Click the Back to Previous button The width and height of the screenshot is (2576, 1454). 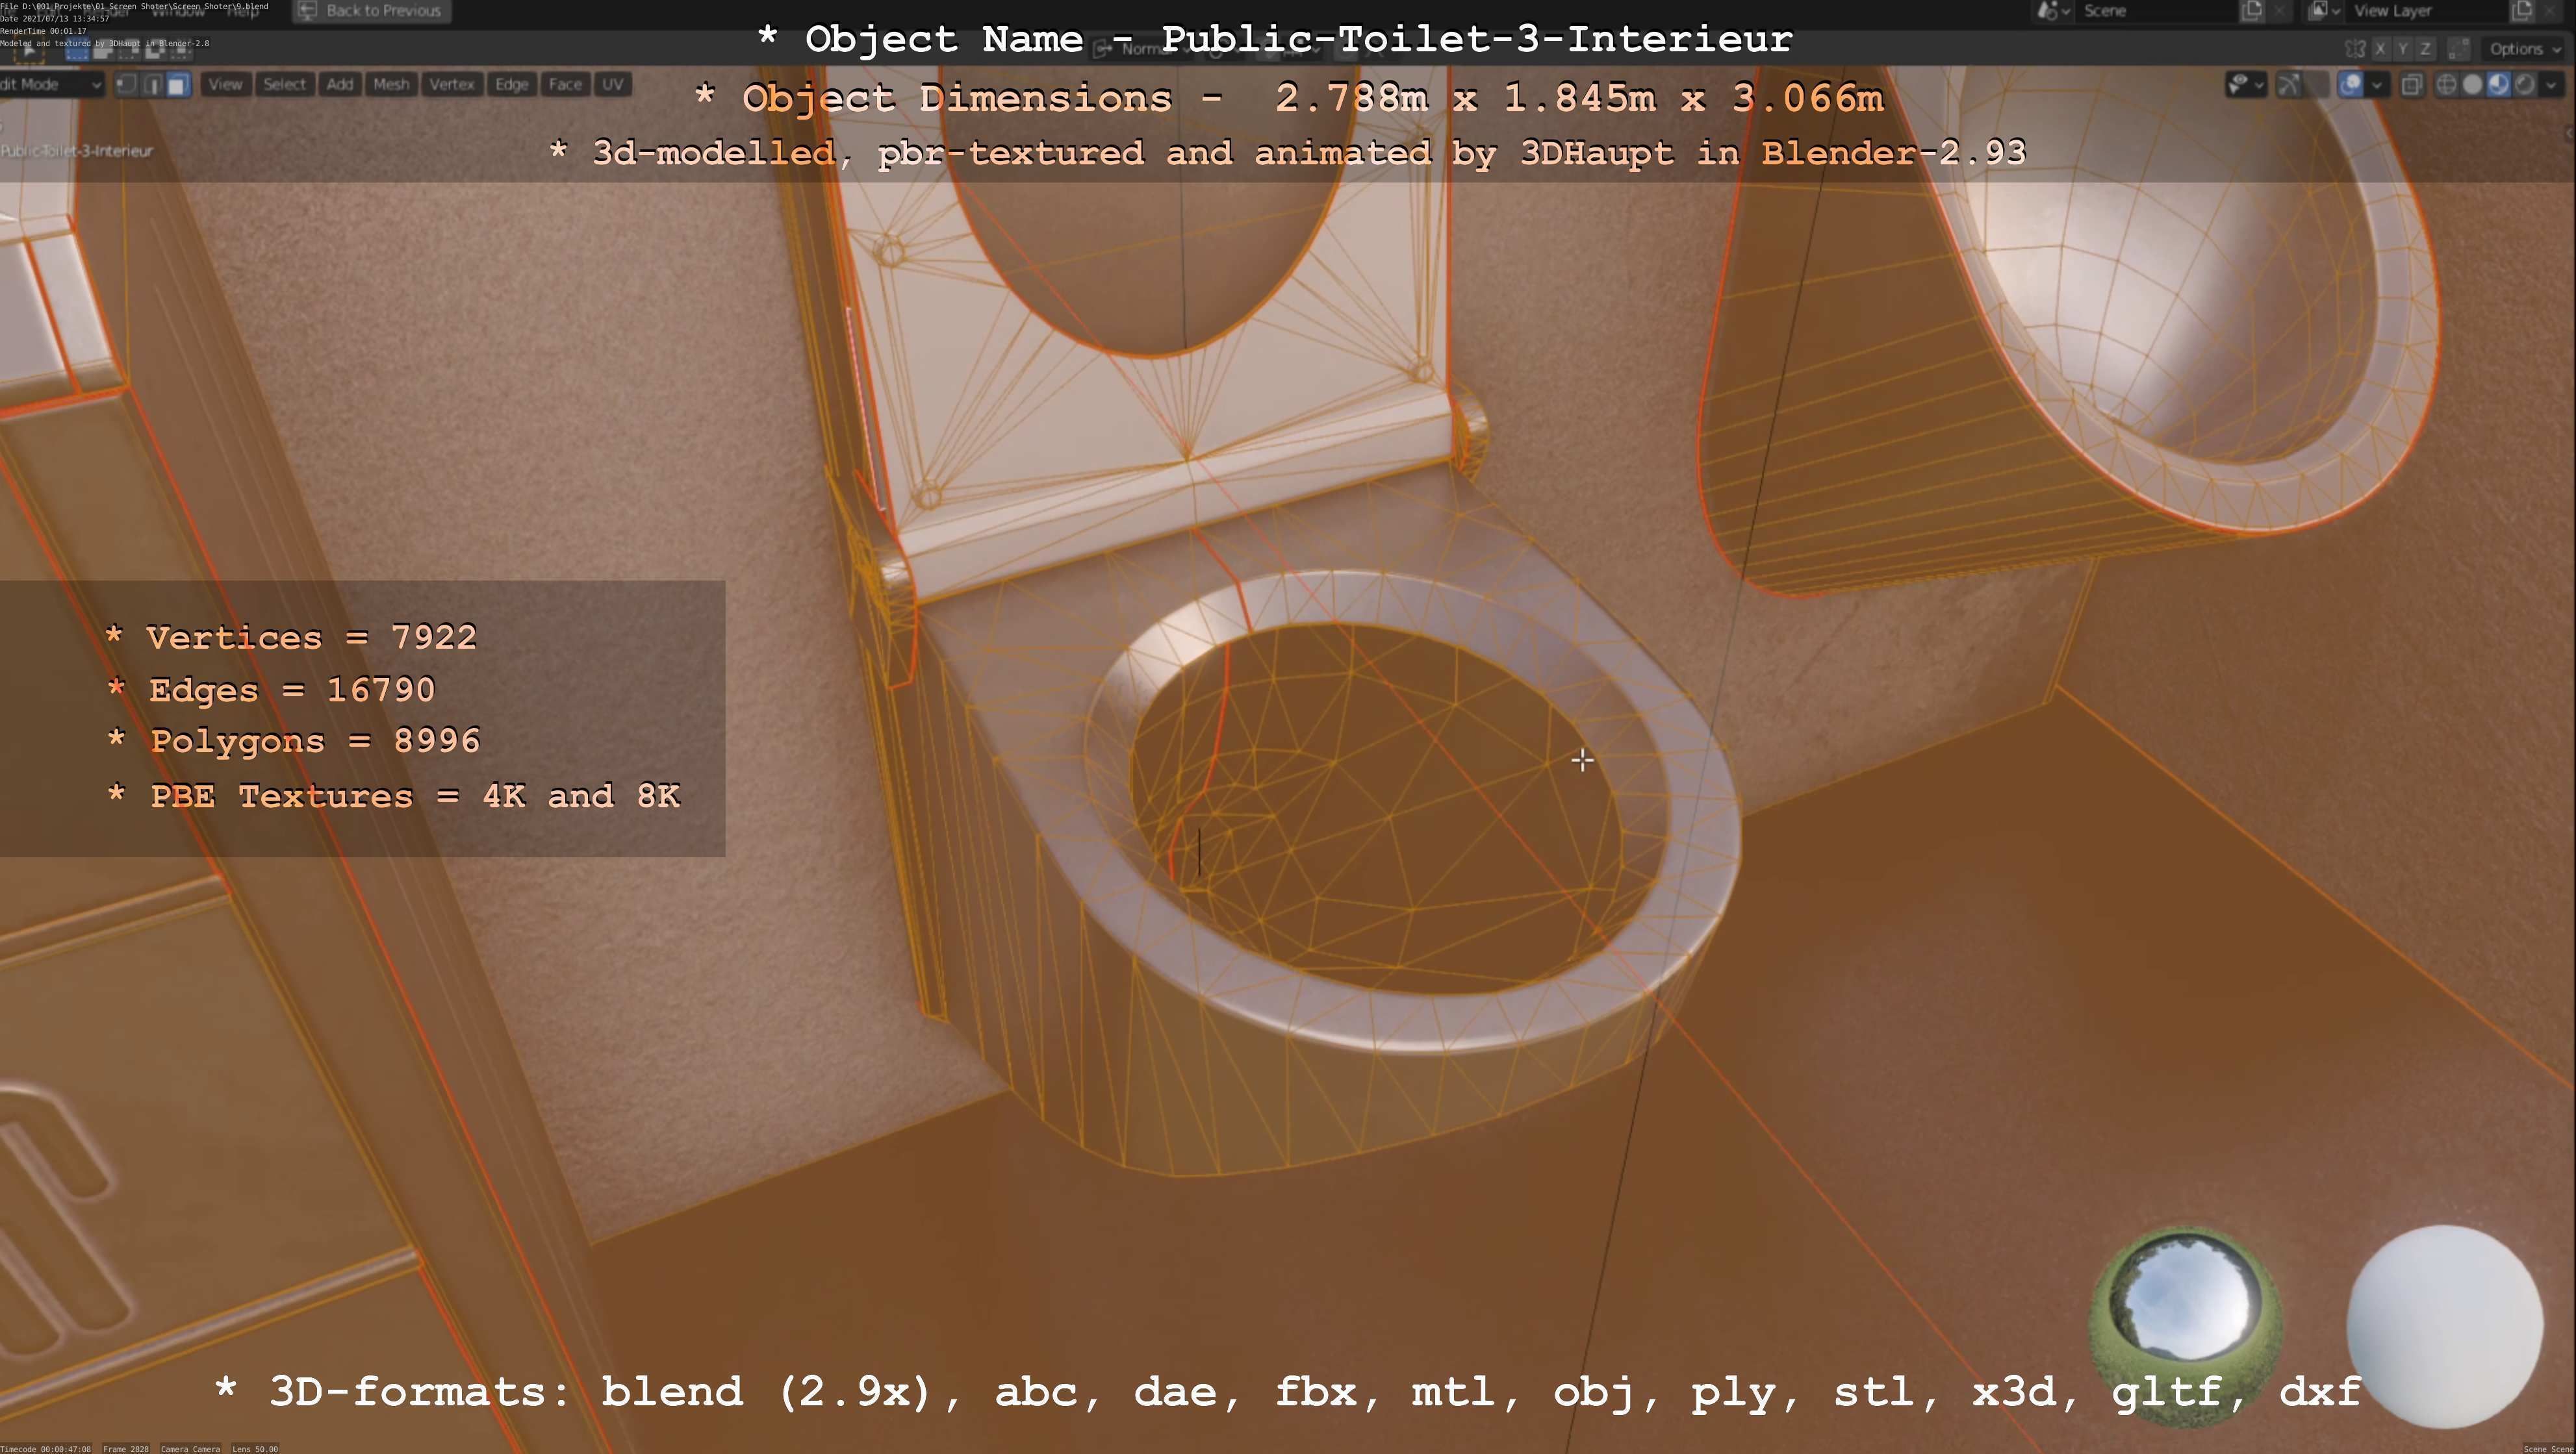[371, 11]
